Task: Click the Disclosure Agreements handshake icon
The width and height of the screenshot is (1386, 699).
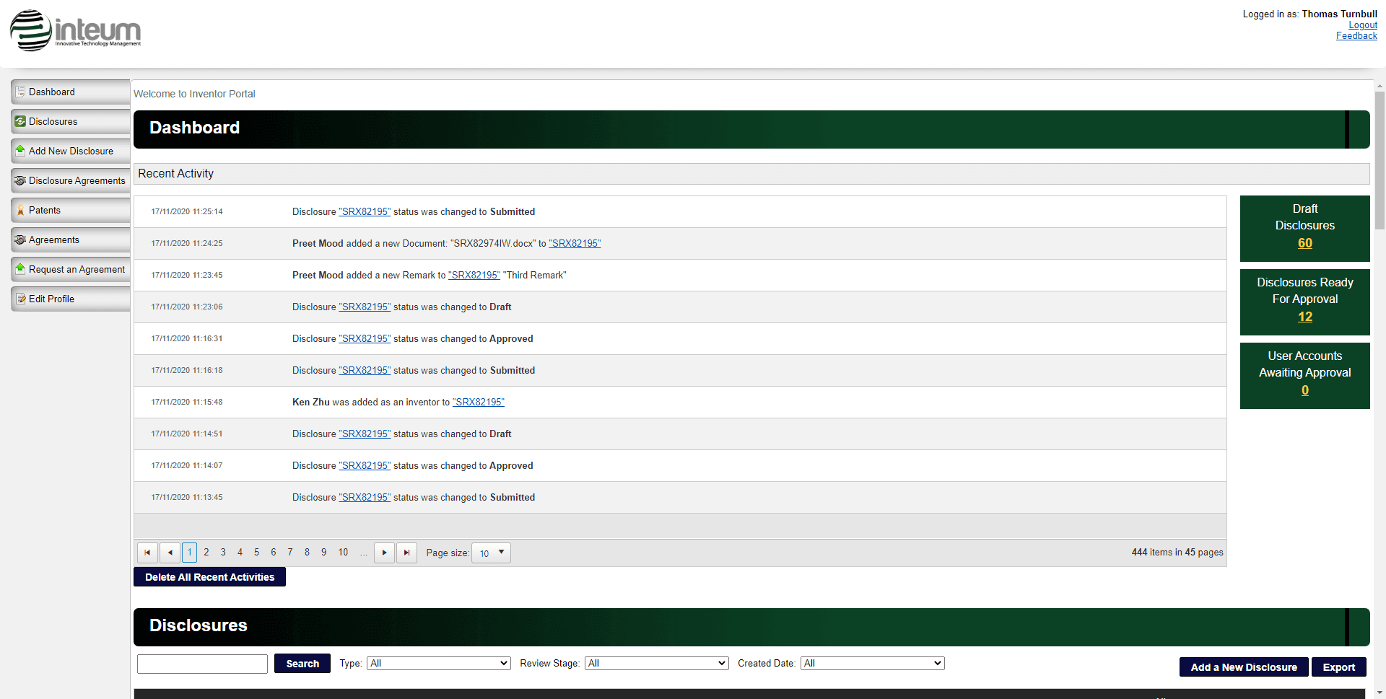Action: coord(20,180)
